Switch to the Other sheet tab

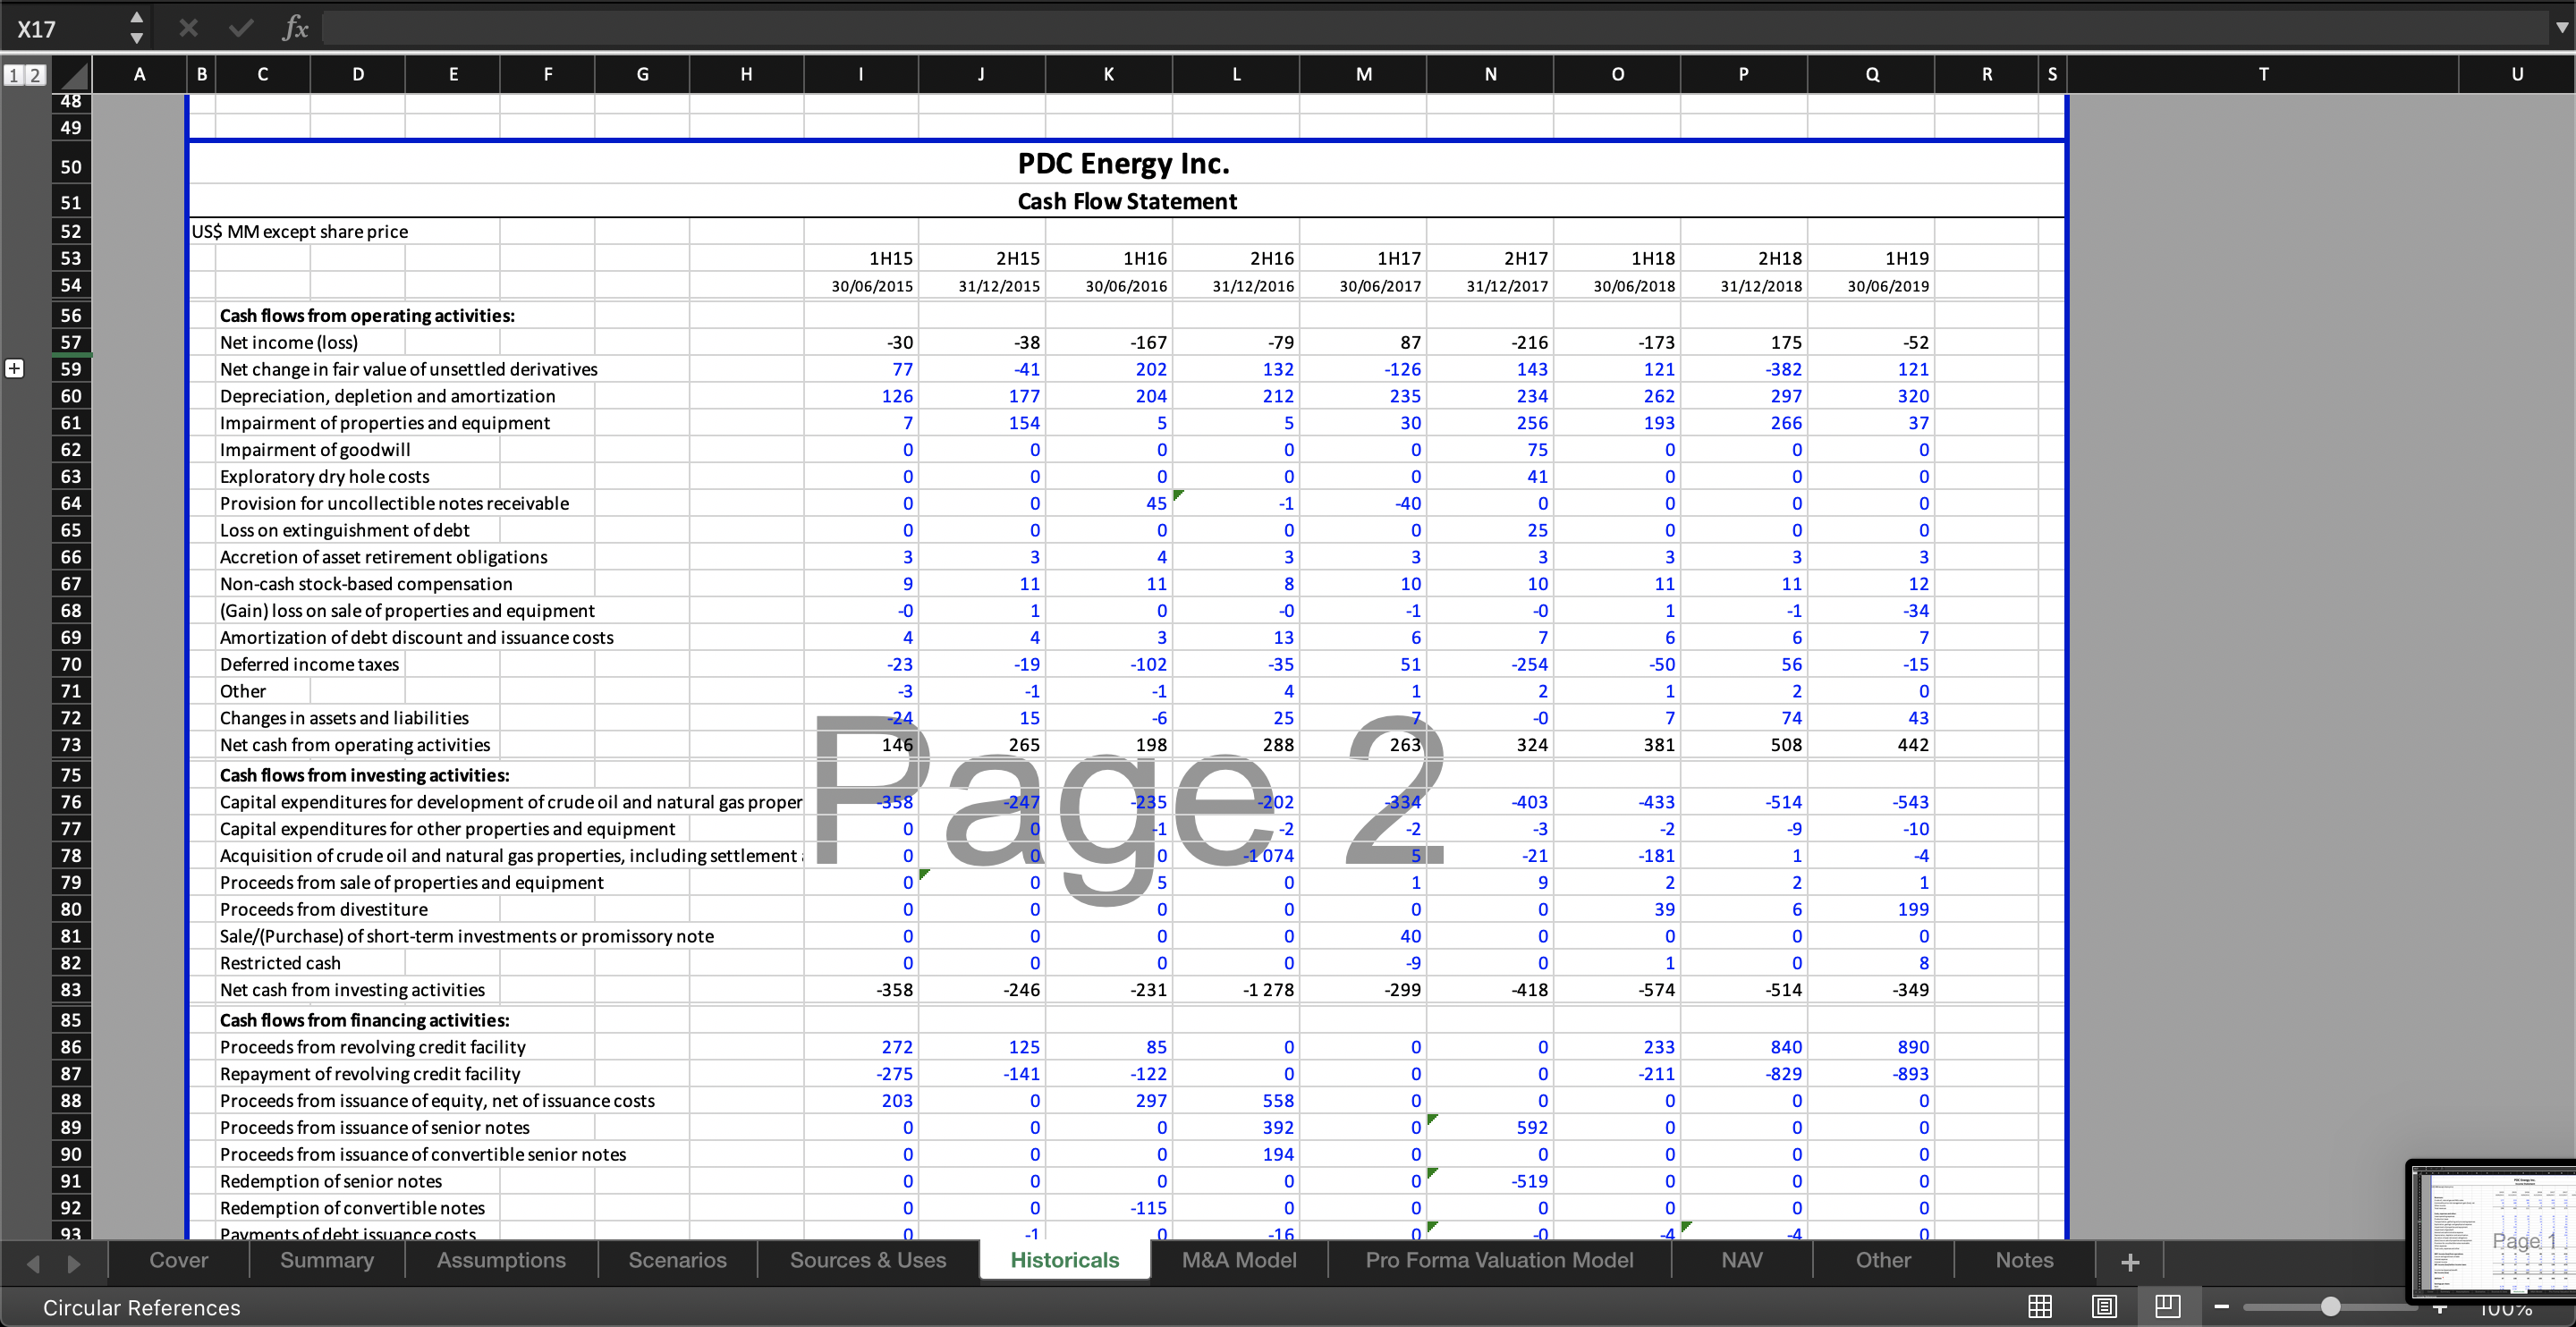(x=1883, y=1260)
